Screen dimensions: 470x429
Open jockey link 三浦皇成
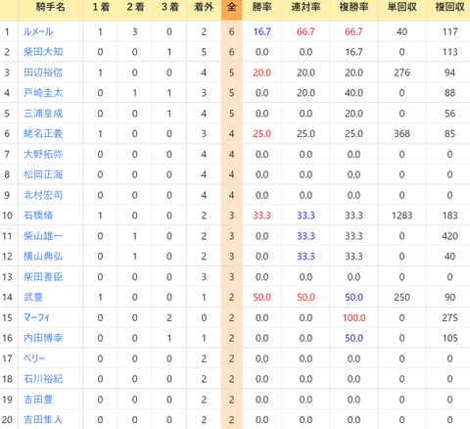tap(43, 114)
